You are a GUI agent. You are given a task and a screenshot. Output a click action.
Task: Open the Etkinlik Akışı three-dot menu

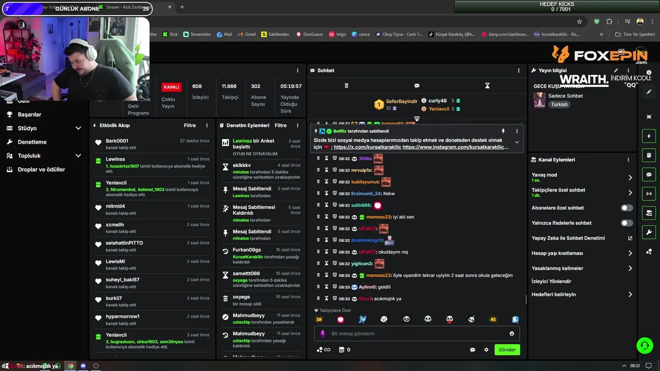[207, 125]
